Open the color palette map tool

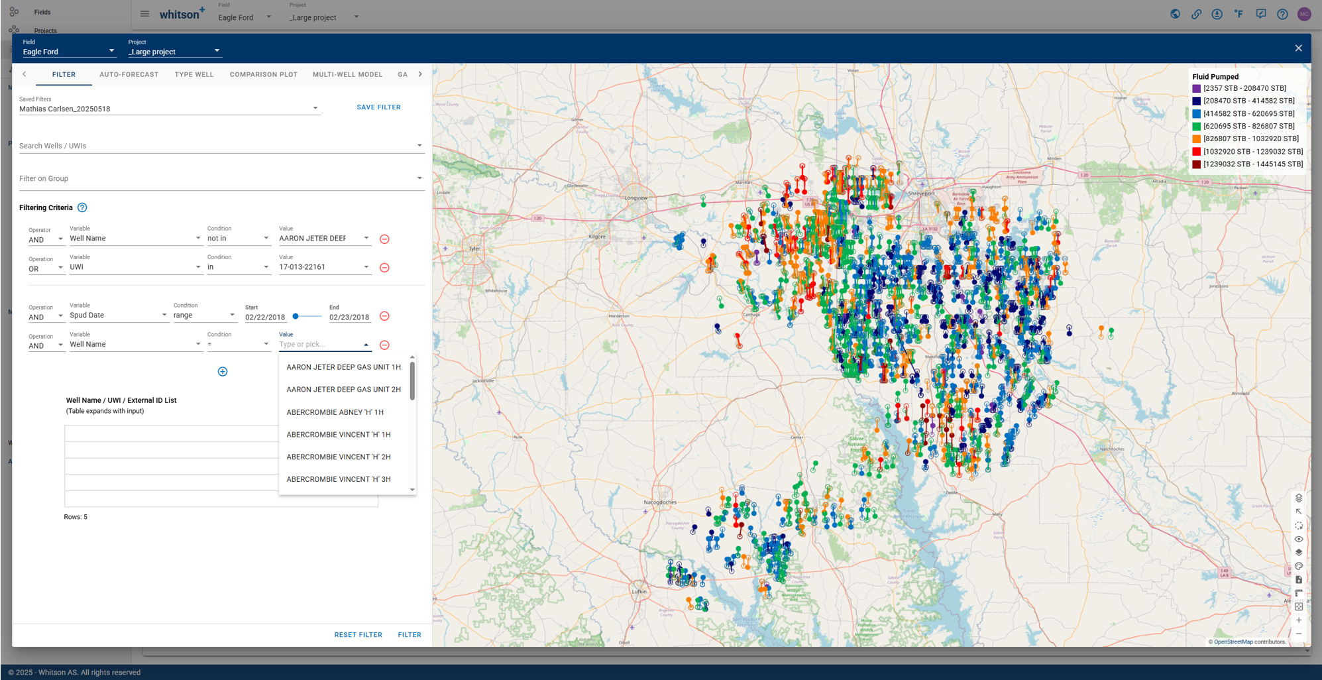pyautogui.click(x=1299, y=566)
